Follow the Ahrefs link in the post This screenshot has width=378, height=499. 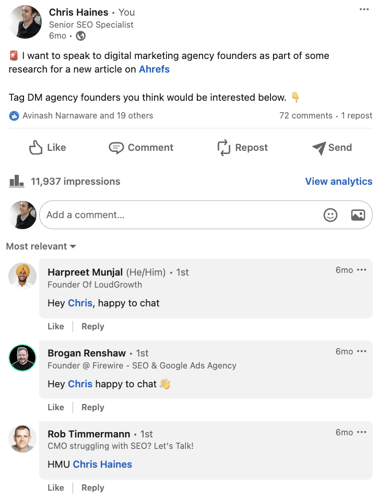point(154,69)
